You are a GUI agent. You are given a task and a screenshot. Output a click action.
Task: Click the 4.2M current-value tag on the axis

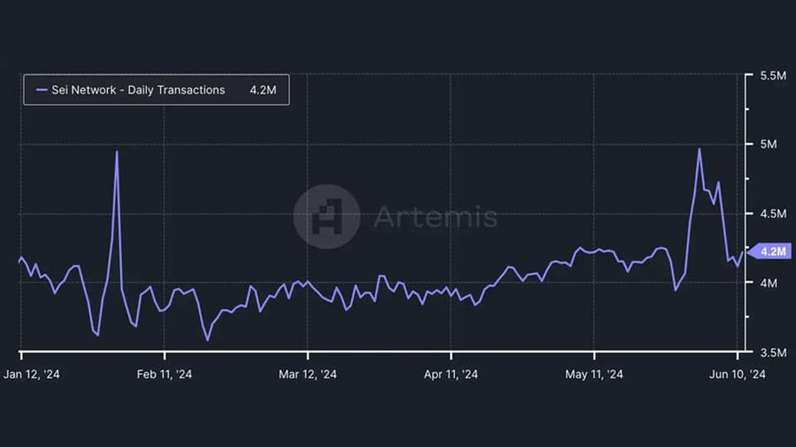[x=769, y=252]
